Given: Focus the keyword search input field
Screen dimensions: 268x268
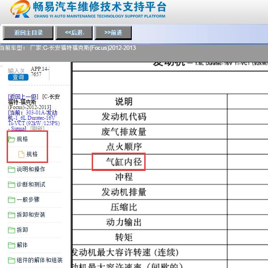Looking at the screenshot, I should 16,71.
